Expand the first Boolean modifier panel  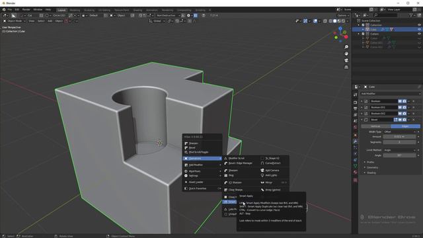pos(362,101)
